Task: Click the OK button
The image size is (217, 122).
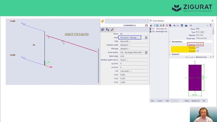Action: pyautogui.click(x=204, y=101)
